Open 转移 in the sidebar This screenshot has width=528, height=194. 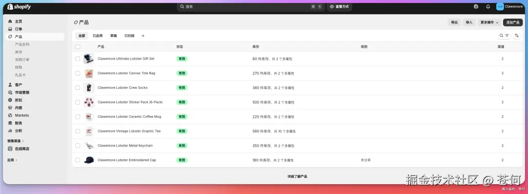[x=19, y=67]
